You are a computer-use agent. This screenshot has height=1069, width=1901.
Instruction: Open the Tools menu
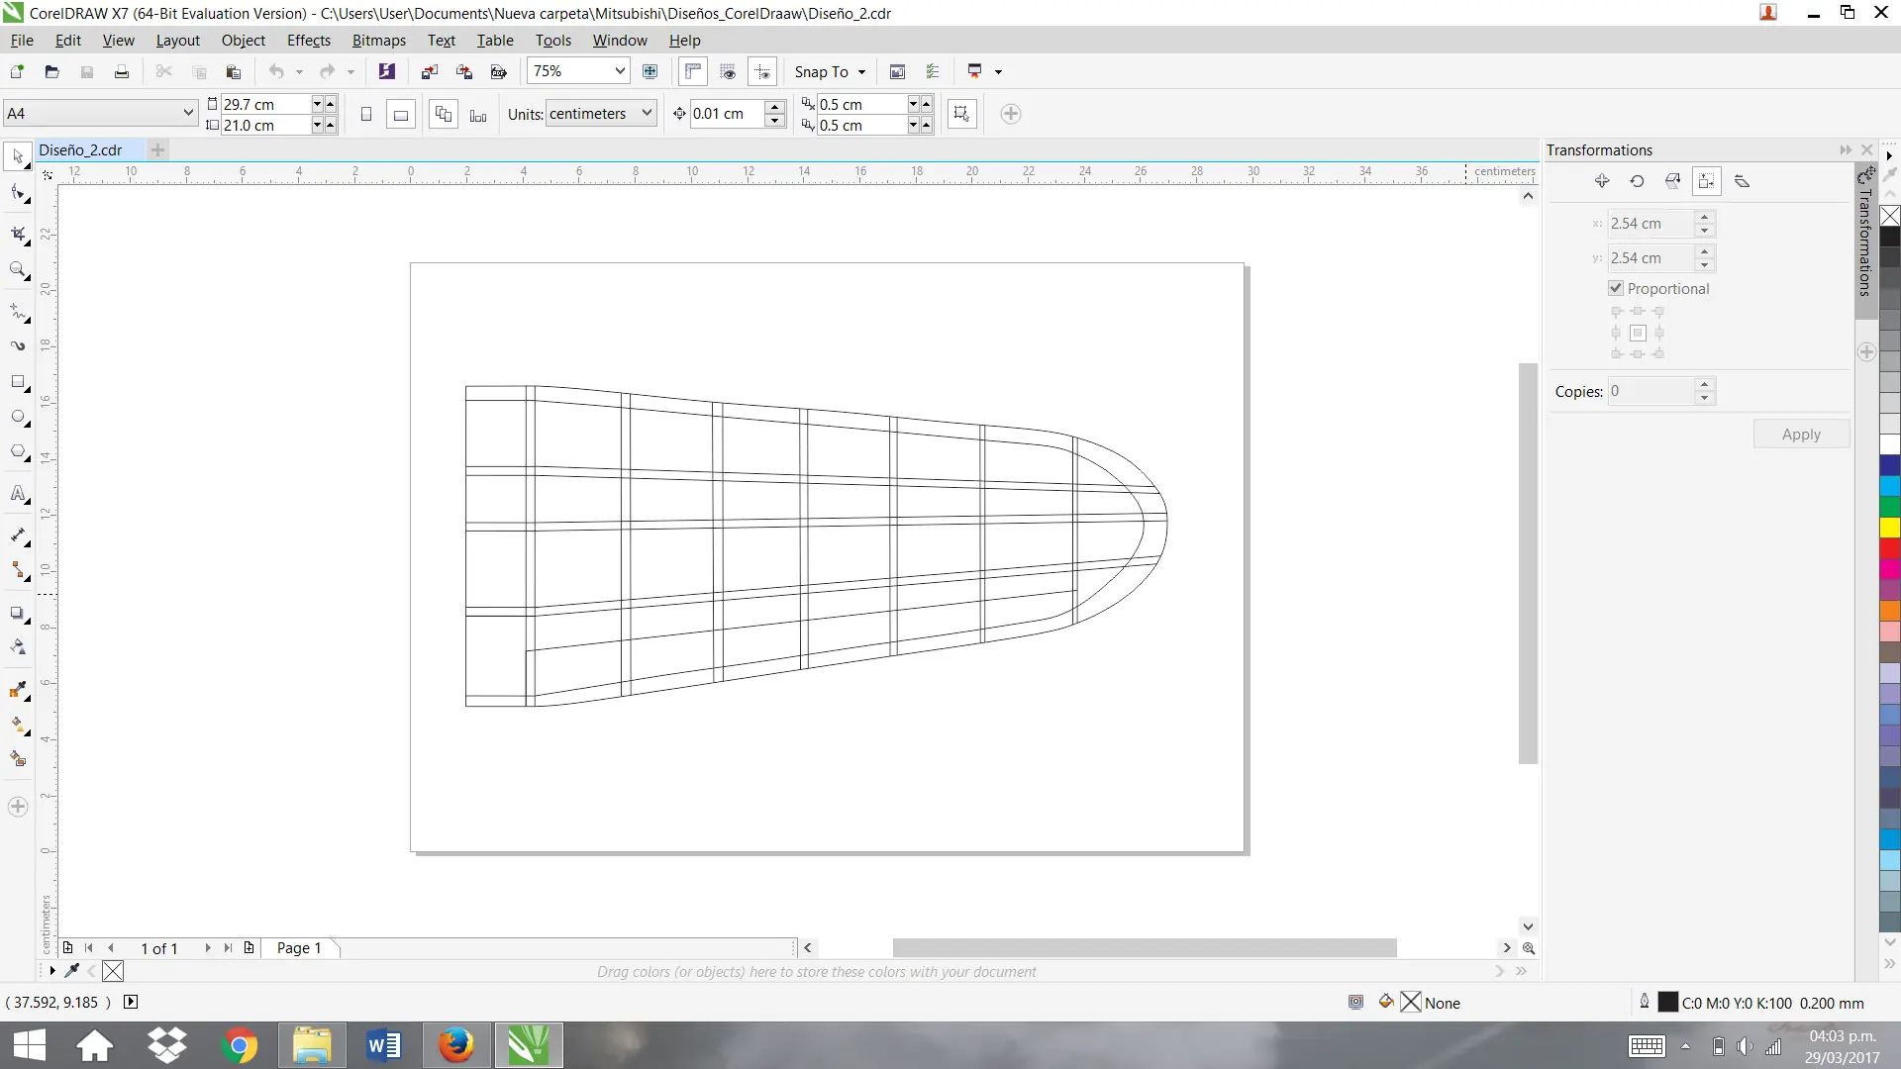(x=553, y=40)
